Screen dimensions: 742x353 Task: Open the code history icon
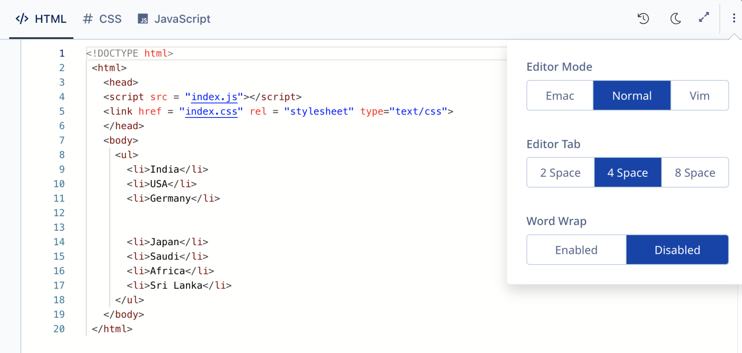[643, 18]
